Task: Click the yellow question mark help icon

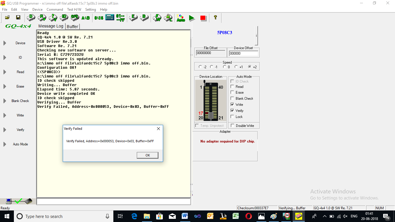Action: (x=215, y=18)
